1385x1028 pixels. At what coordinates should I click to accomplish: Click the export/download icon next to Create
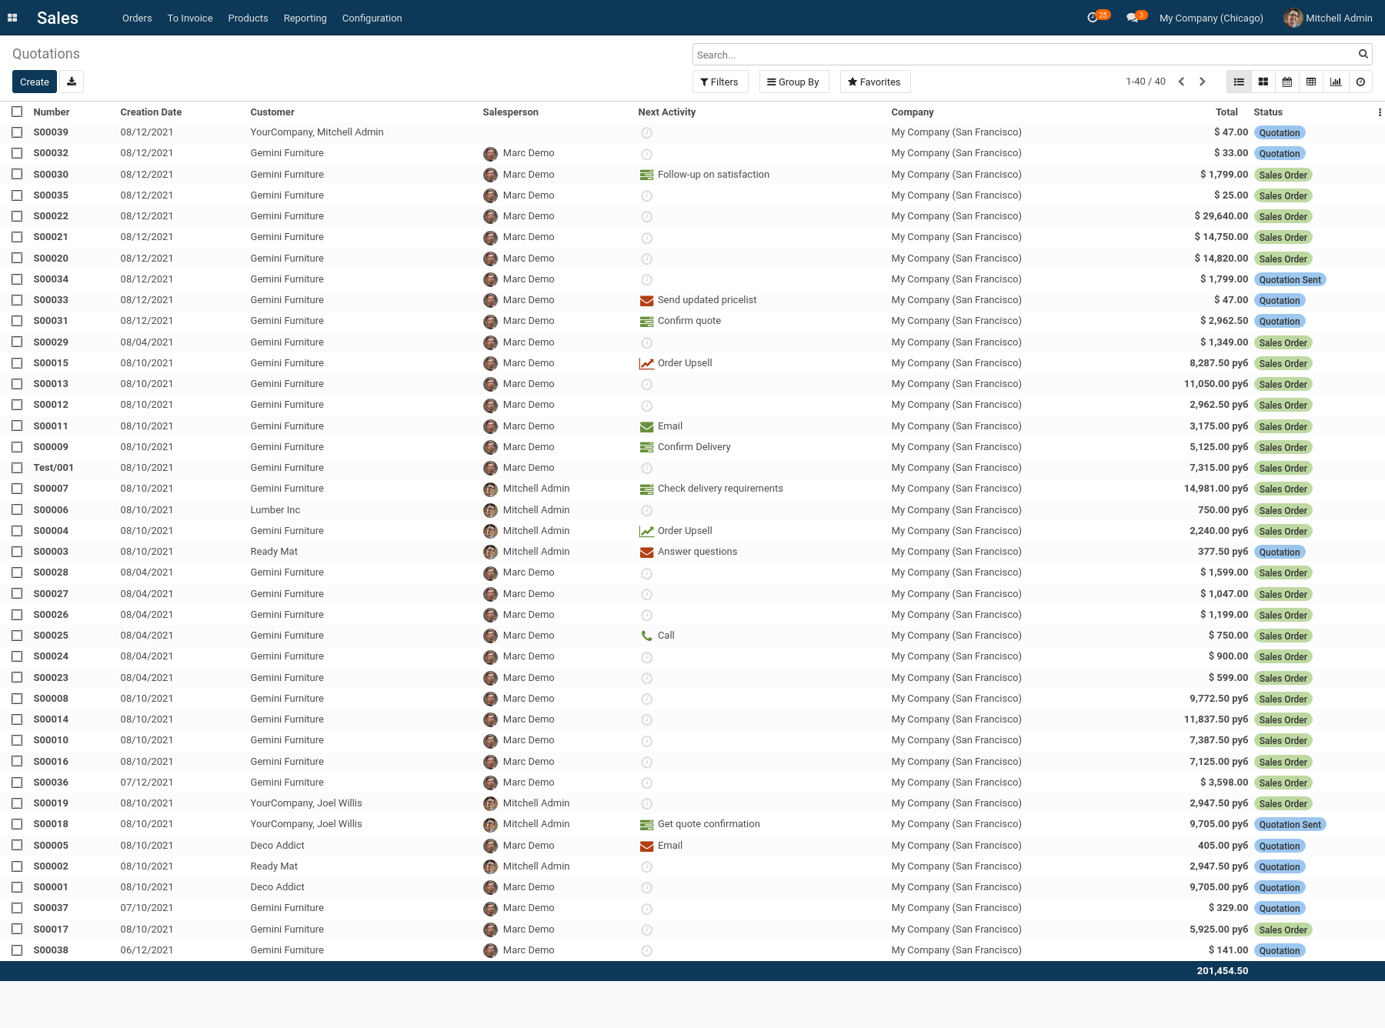[72, 82]
